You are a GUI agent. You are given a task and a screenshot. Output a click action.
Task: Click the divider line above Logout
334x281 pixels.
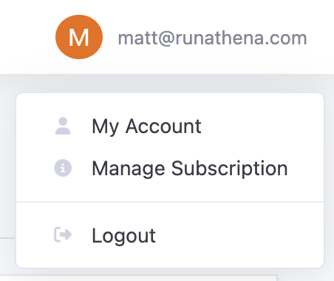tap(170, 202)
